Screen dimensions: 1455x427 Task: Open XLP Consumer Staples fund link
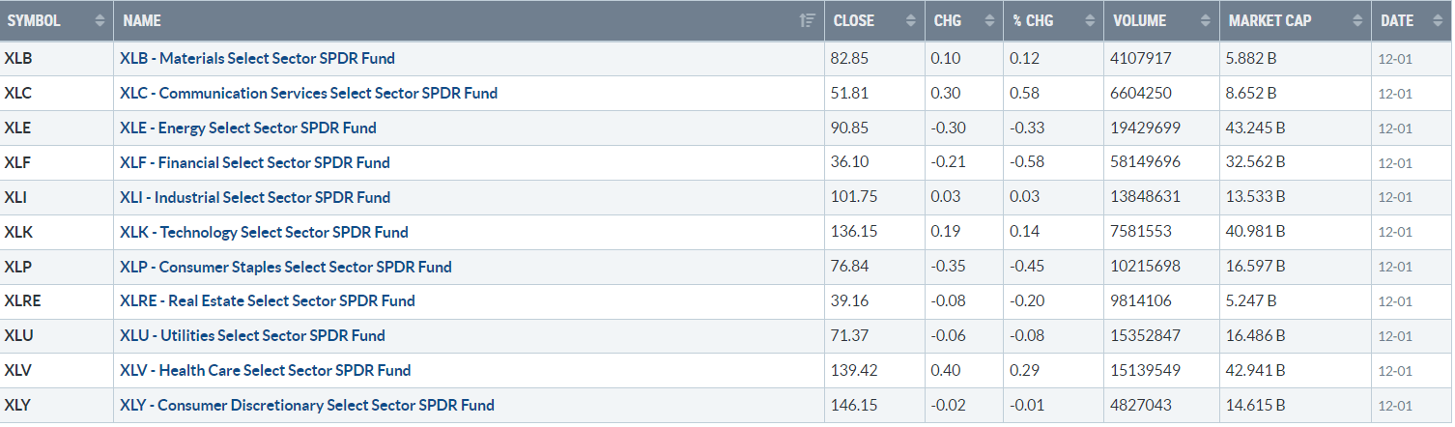pyautogui.click(x=286, y=267)
